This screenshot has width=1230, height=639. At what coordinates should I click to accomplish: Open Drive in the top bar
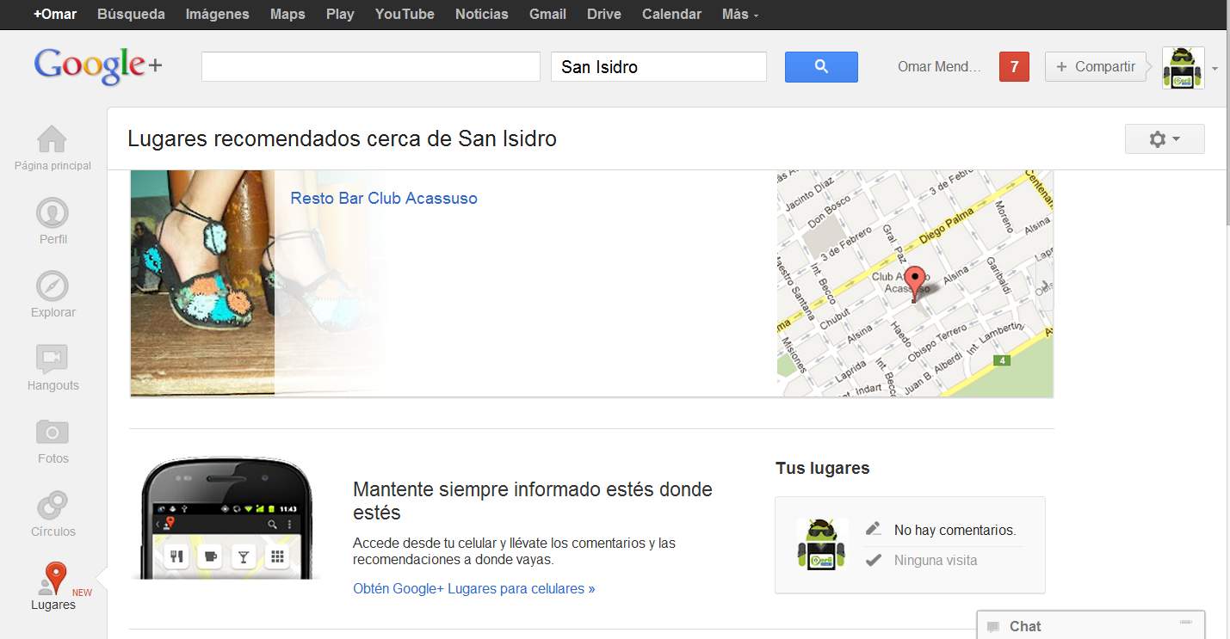[x=604, y=15]
